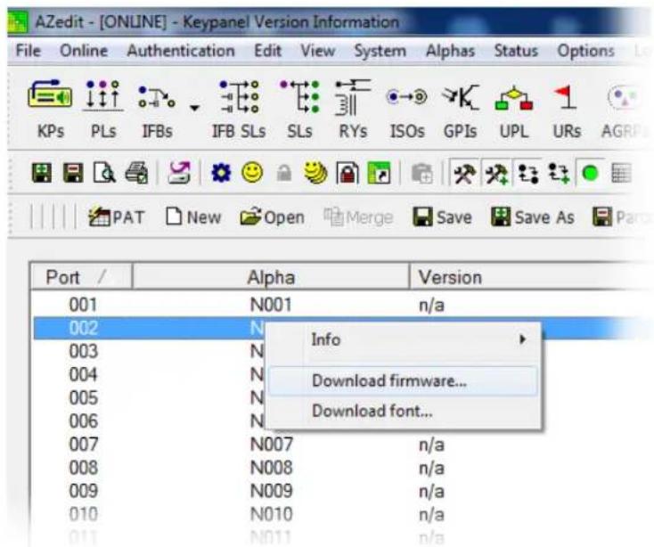Open the UPL statements view
Viewport: 654px width, 547px height.
click(514, 110)
